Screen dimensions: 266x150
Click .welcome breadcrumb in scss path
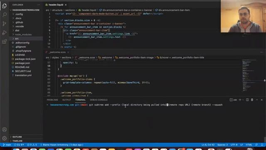(105, 57)
